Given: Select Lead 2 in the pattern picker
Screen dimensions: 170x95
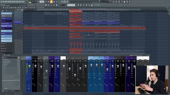Looking at the screenshot, I should (7, 36).
